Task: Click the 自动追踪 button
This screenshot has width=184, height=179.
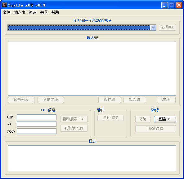Action: (x=110, y=118)
